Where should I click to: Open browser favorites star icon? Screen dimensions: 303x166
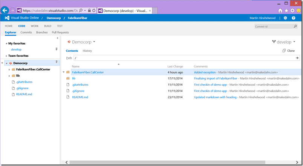[x=286, y=11]
